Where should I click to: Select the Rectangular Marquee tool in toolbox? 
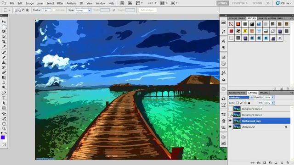pos(4,27)
